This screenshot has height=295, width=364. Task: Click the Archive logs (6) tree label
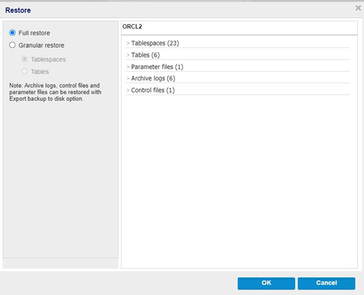click(x=153, y=78)
